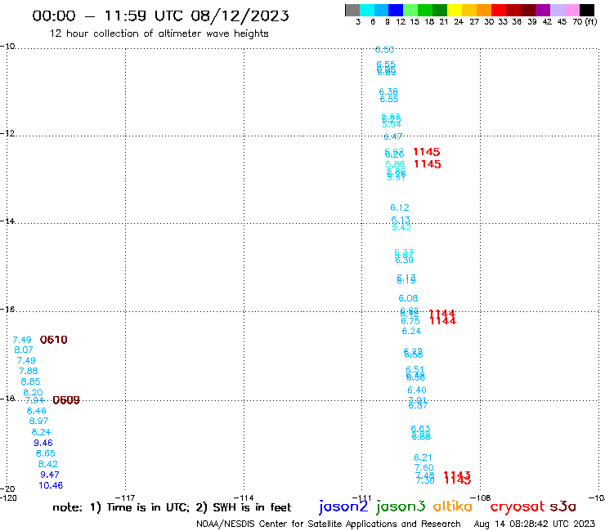The height and width of the screenshot is (531, 605).
Task: Click the wave height value '8.85'
Action: (x=30, y=382)
